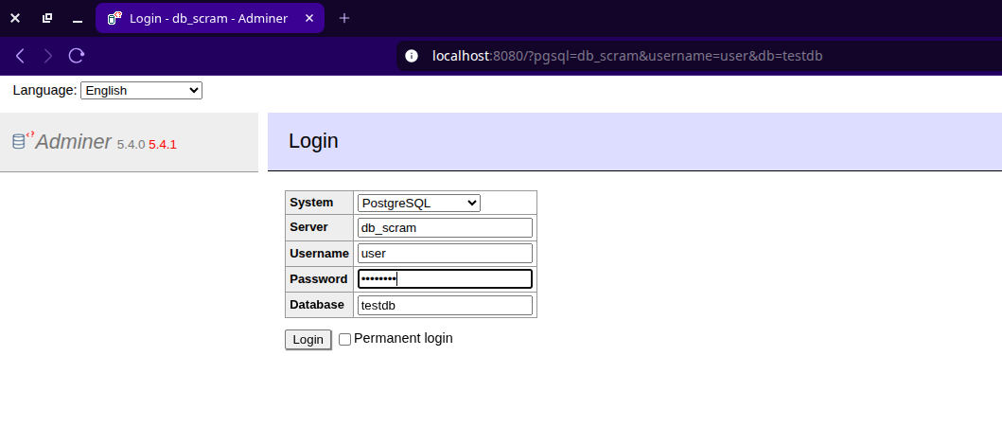The image size is (1002, 427).
Task: Click the red 5.4.1 version link
Action: [163, 145]
